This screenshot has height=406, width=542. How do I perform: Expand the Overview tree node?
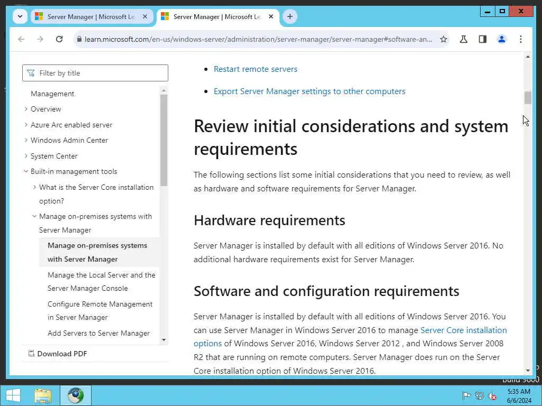point(26,109)
